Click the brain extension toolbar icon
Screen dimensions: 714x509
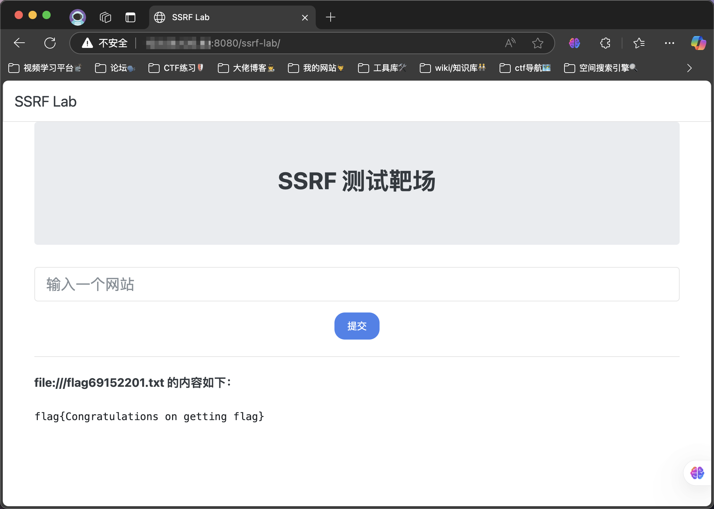coord(574,43)
